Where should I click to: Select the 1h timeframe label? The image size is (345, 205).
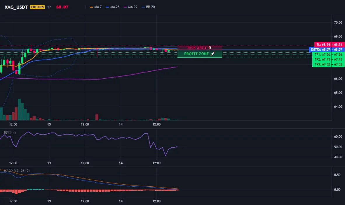pyautogui.click(x=50, y=7)
